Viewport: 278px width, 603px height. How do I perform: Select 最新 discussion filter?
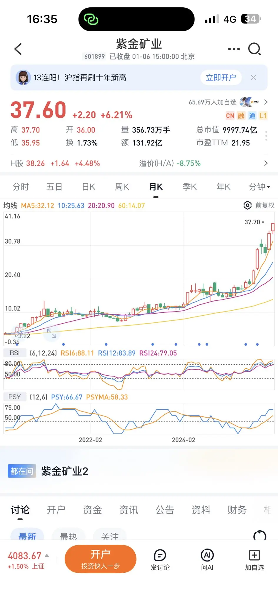point(27,534)
